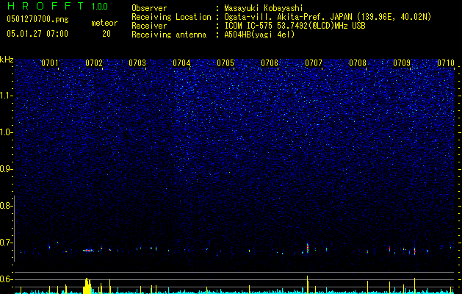The height and width of the screenshot is (294, 462).
Task: Click the 0702 time marker
Action: point(94,62)
